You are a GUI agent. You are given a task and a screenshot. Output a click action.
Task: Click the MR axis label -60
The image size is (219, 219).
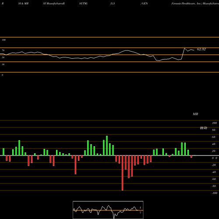pos(214,179)
